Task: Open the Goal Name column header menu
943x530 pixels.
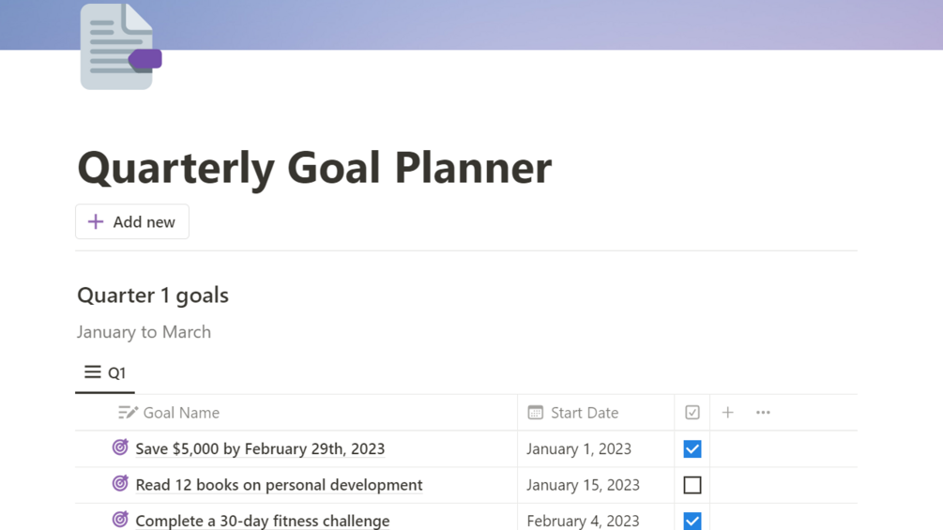Action: (x=181, y=413)
